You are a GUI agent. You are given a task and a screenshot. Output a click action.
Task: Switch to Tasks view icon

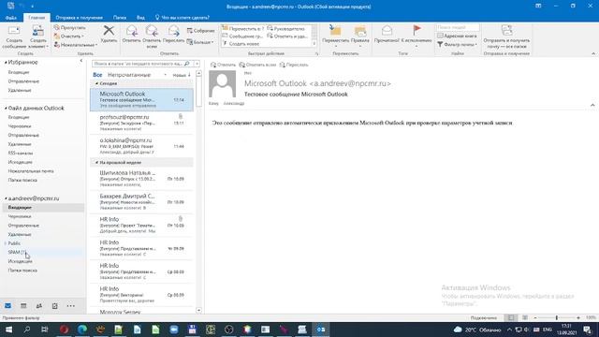click(54, 306)
